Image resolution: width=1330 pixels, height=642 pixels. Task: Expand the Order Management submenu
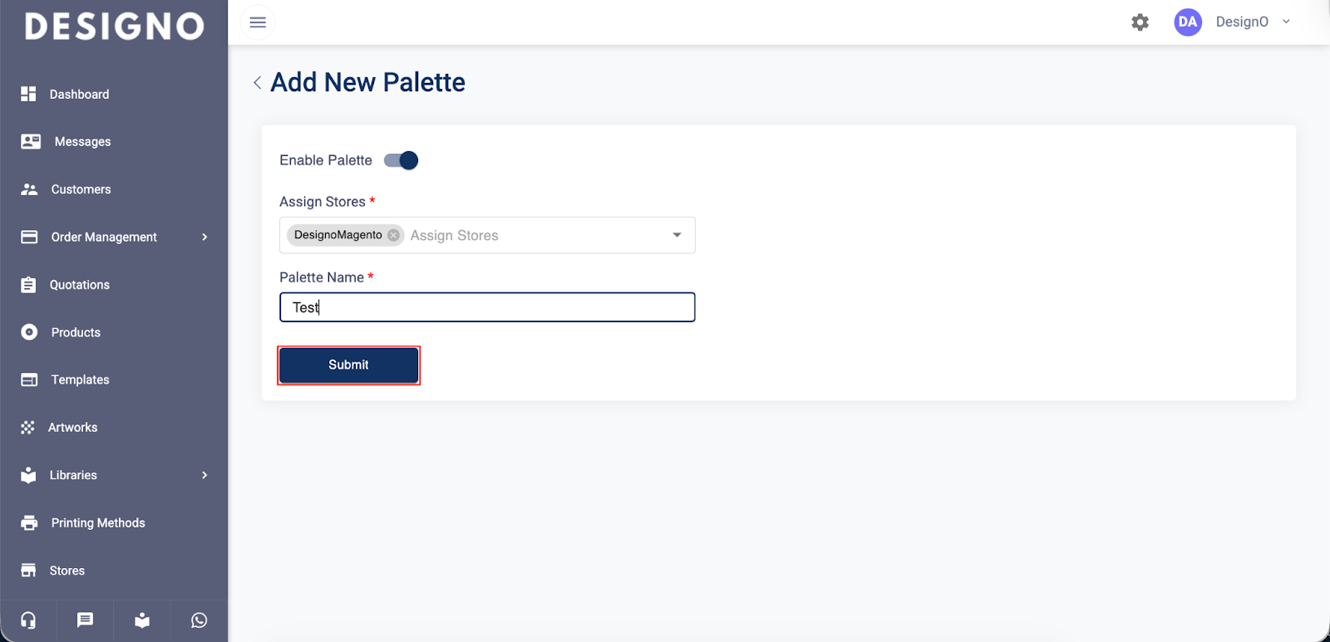click(204, 238)
